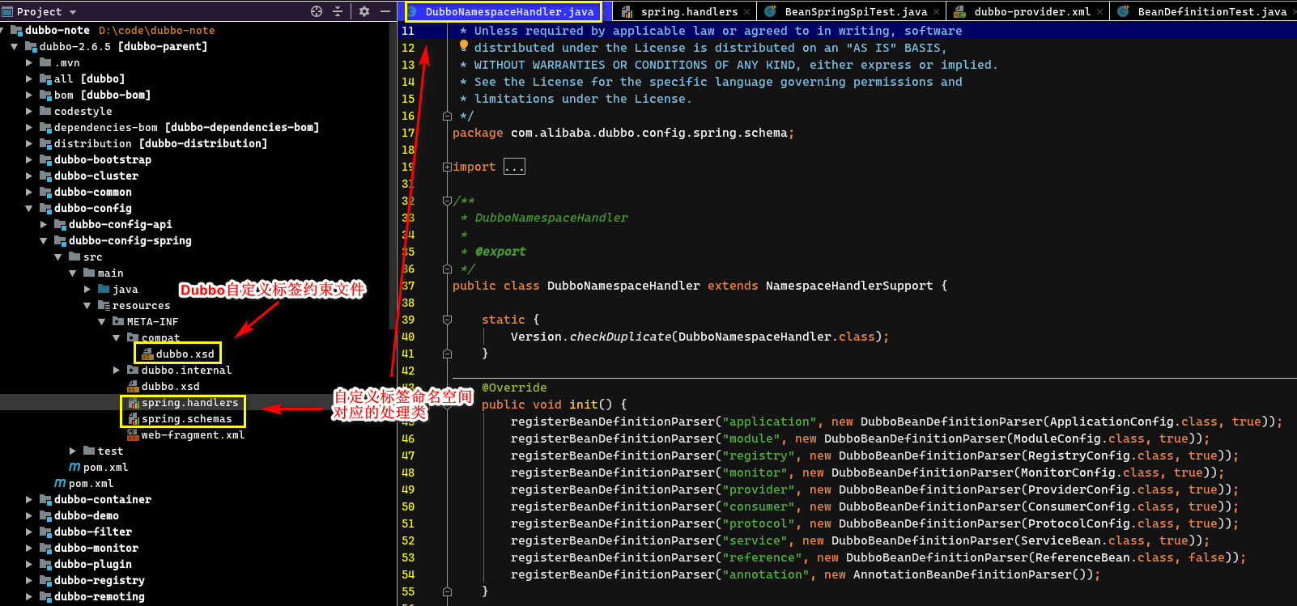
Task: Click the codestyle folder icon
Action: (x=46, y=111)
